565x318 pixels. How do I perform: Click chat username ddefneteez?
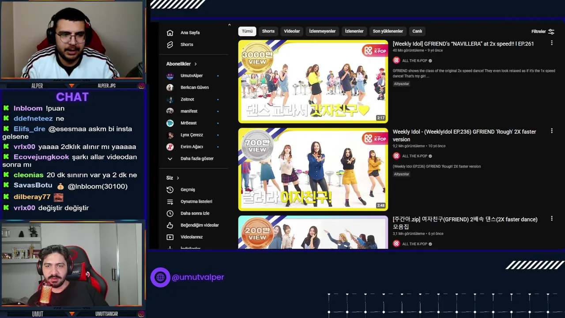tap(33, 118)
